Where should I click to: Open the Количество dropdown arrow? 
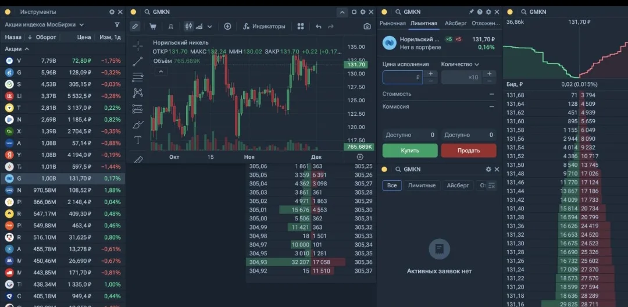pos(477,65)
